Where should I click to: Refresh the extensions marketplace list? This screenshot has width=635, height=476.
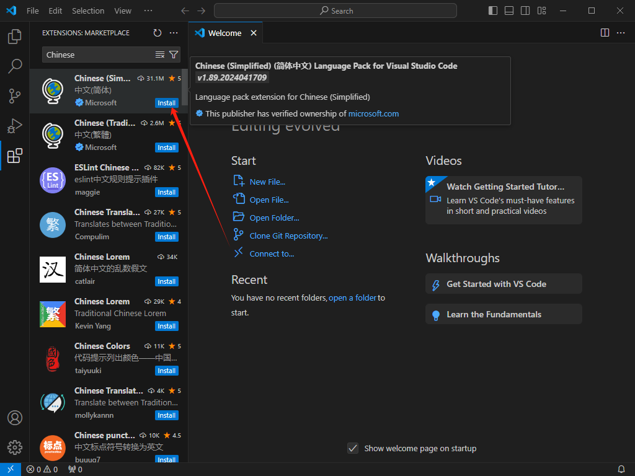click(158, 33)
